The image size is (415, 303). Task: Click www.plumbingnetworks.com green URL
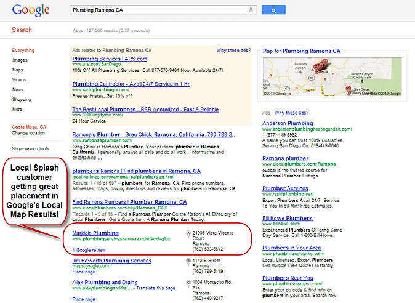(x=293, y=254)
